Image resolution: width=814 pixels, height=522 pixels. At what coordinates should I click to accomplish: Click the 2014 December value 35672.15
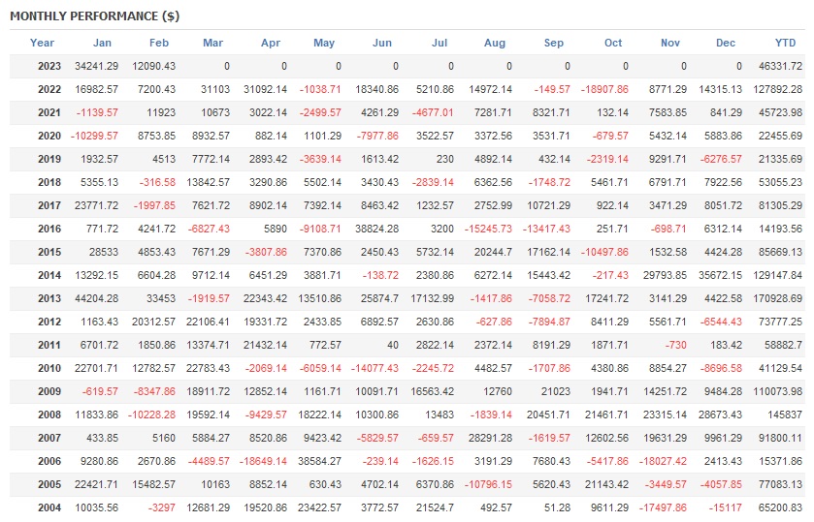719,275
